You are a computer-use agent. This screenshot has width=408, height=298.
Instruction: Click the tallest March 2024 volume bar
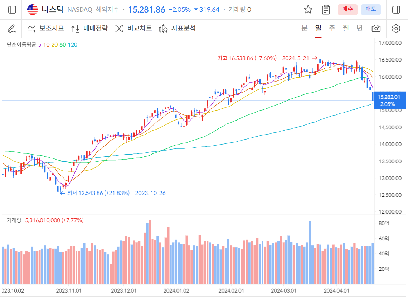click(310, 252)
